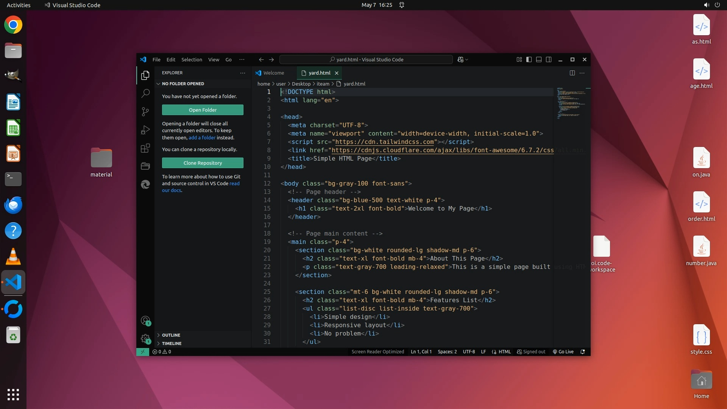
Task: Click the Clone Repository button
Action: pyautogui.click(x=203, y=163)
